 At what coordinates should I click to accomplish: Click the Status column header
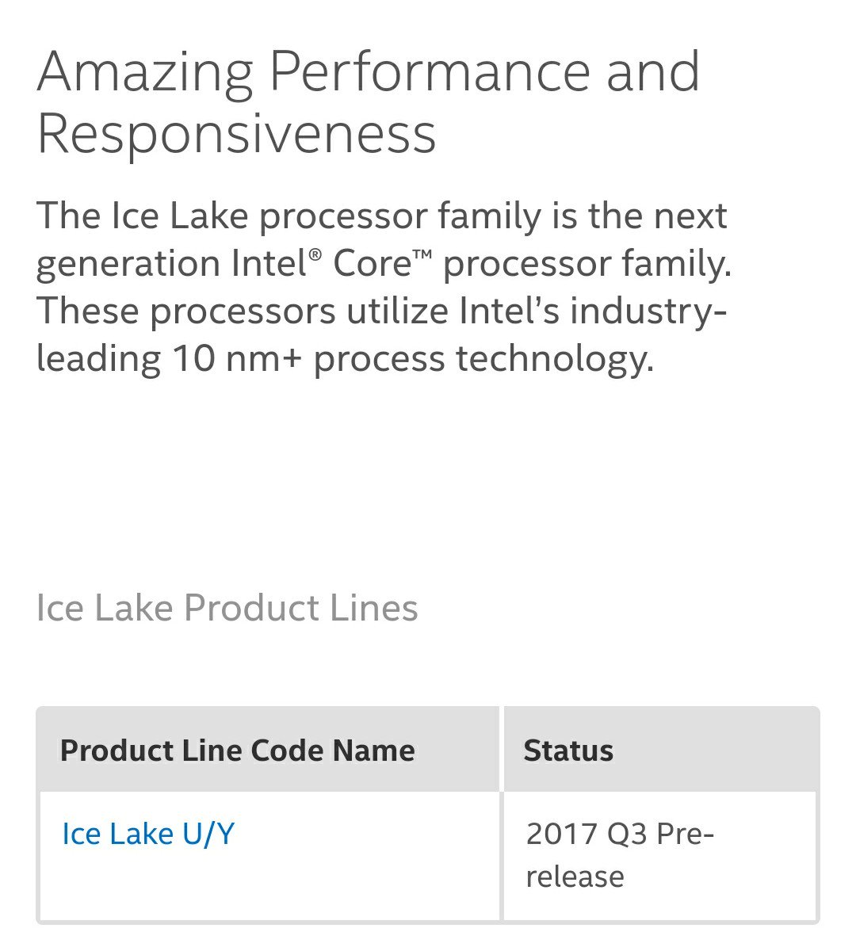pos(567,750)
